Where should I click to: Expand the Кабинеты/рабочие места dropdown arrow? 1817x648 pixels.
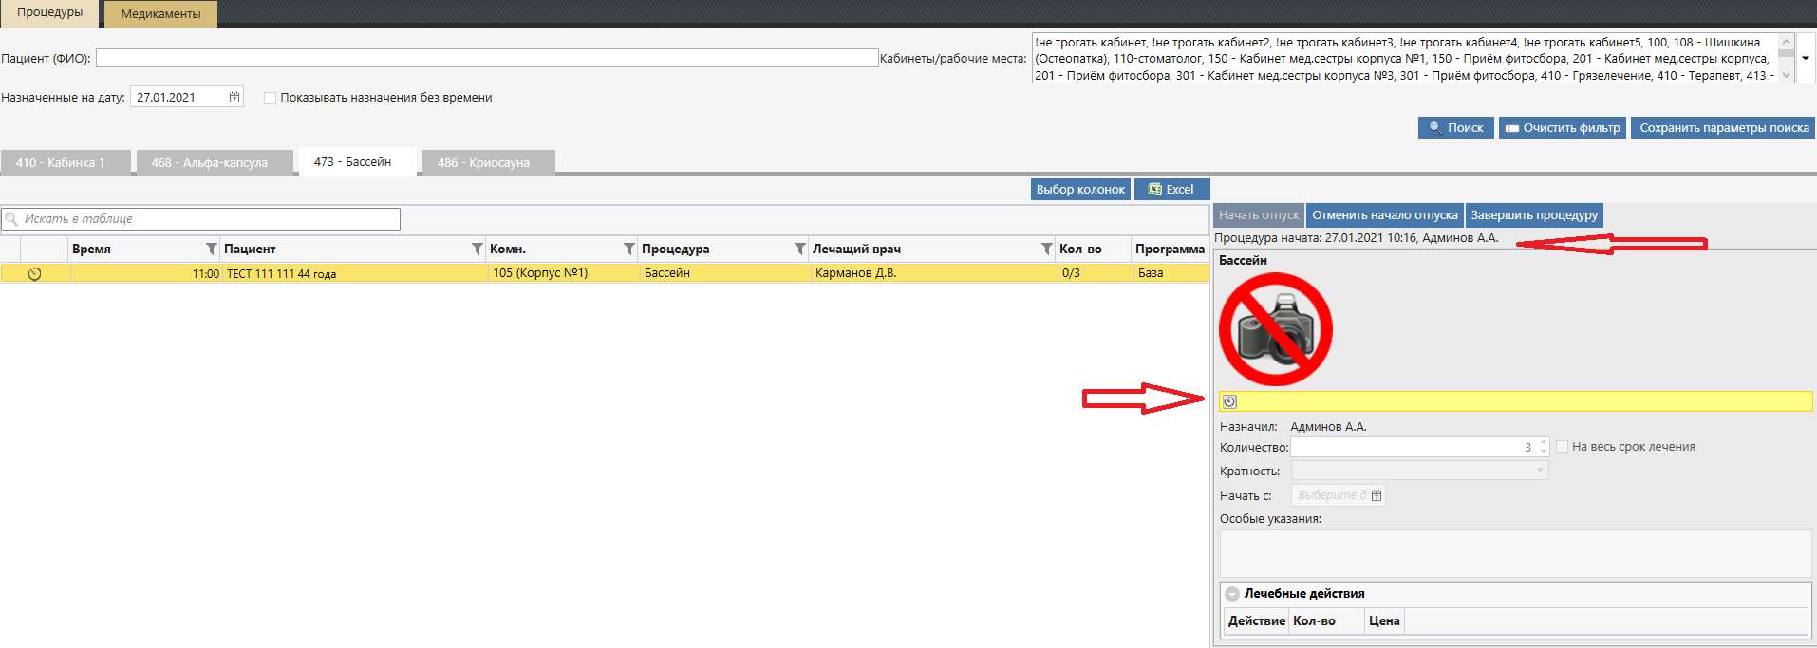point(1805,58)
